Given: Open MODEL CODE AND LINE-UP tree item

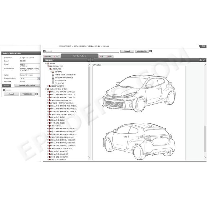Looking at the screenshot, I should [65, 75].
